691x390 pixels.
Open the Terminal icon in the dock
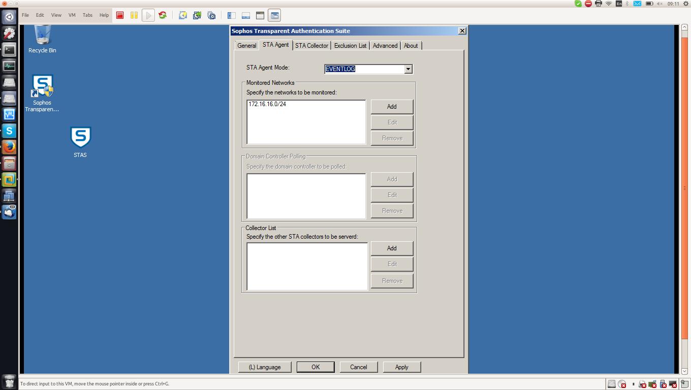(9, 49)
